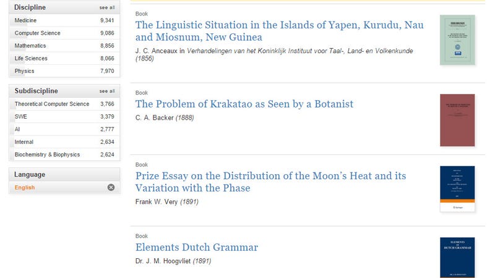Filter by Mathematics discipline
Viewport: 495px width, 278px height.
pyautogui.click(x=64, y=46)
